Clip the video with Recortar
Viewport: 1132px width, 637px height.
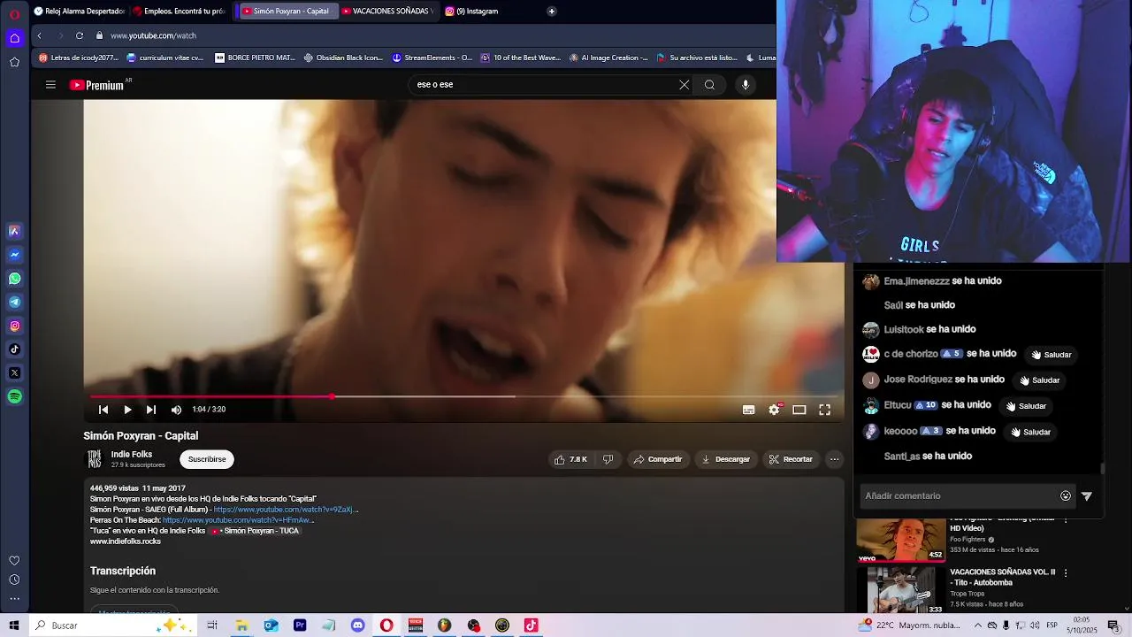pyautogui.click(x=791, y=459)
